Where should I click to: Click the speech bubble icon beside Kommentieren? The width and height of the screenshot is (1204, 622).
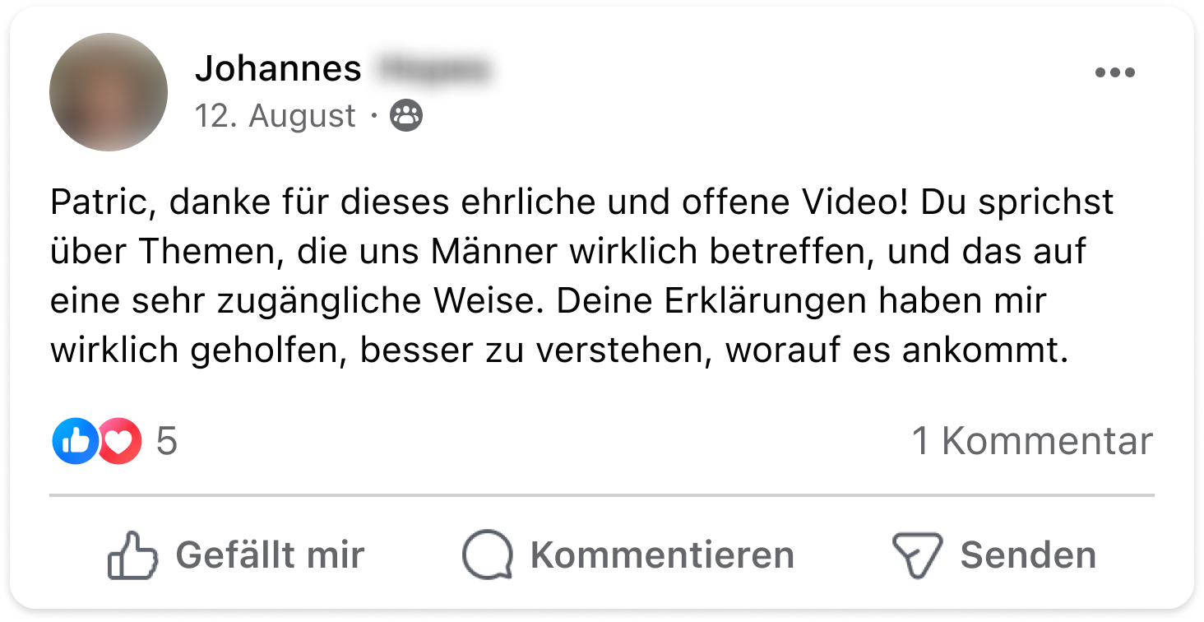[x=487, y=555]
